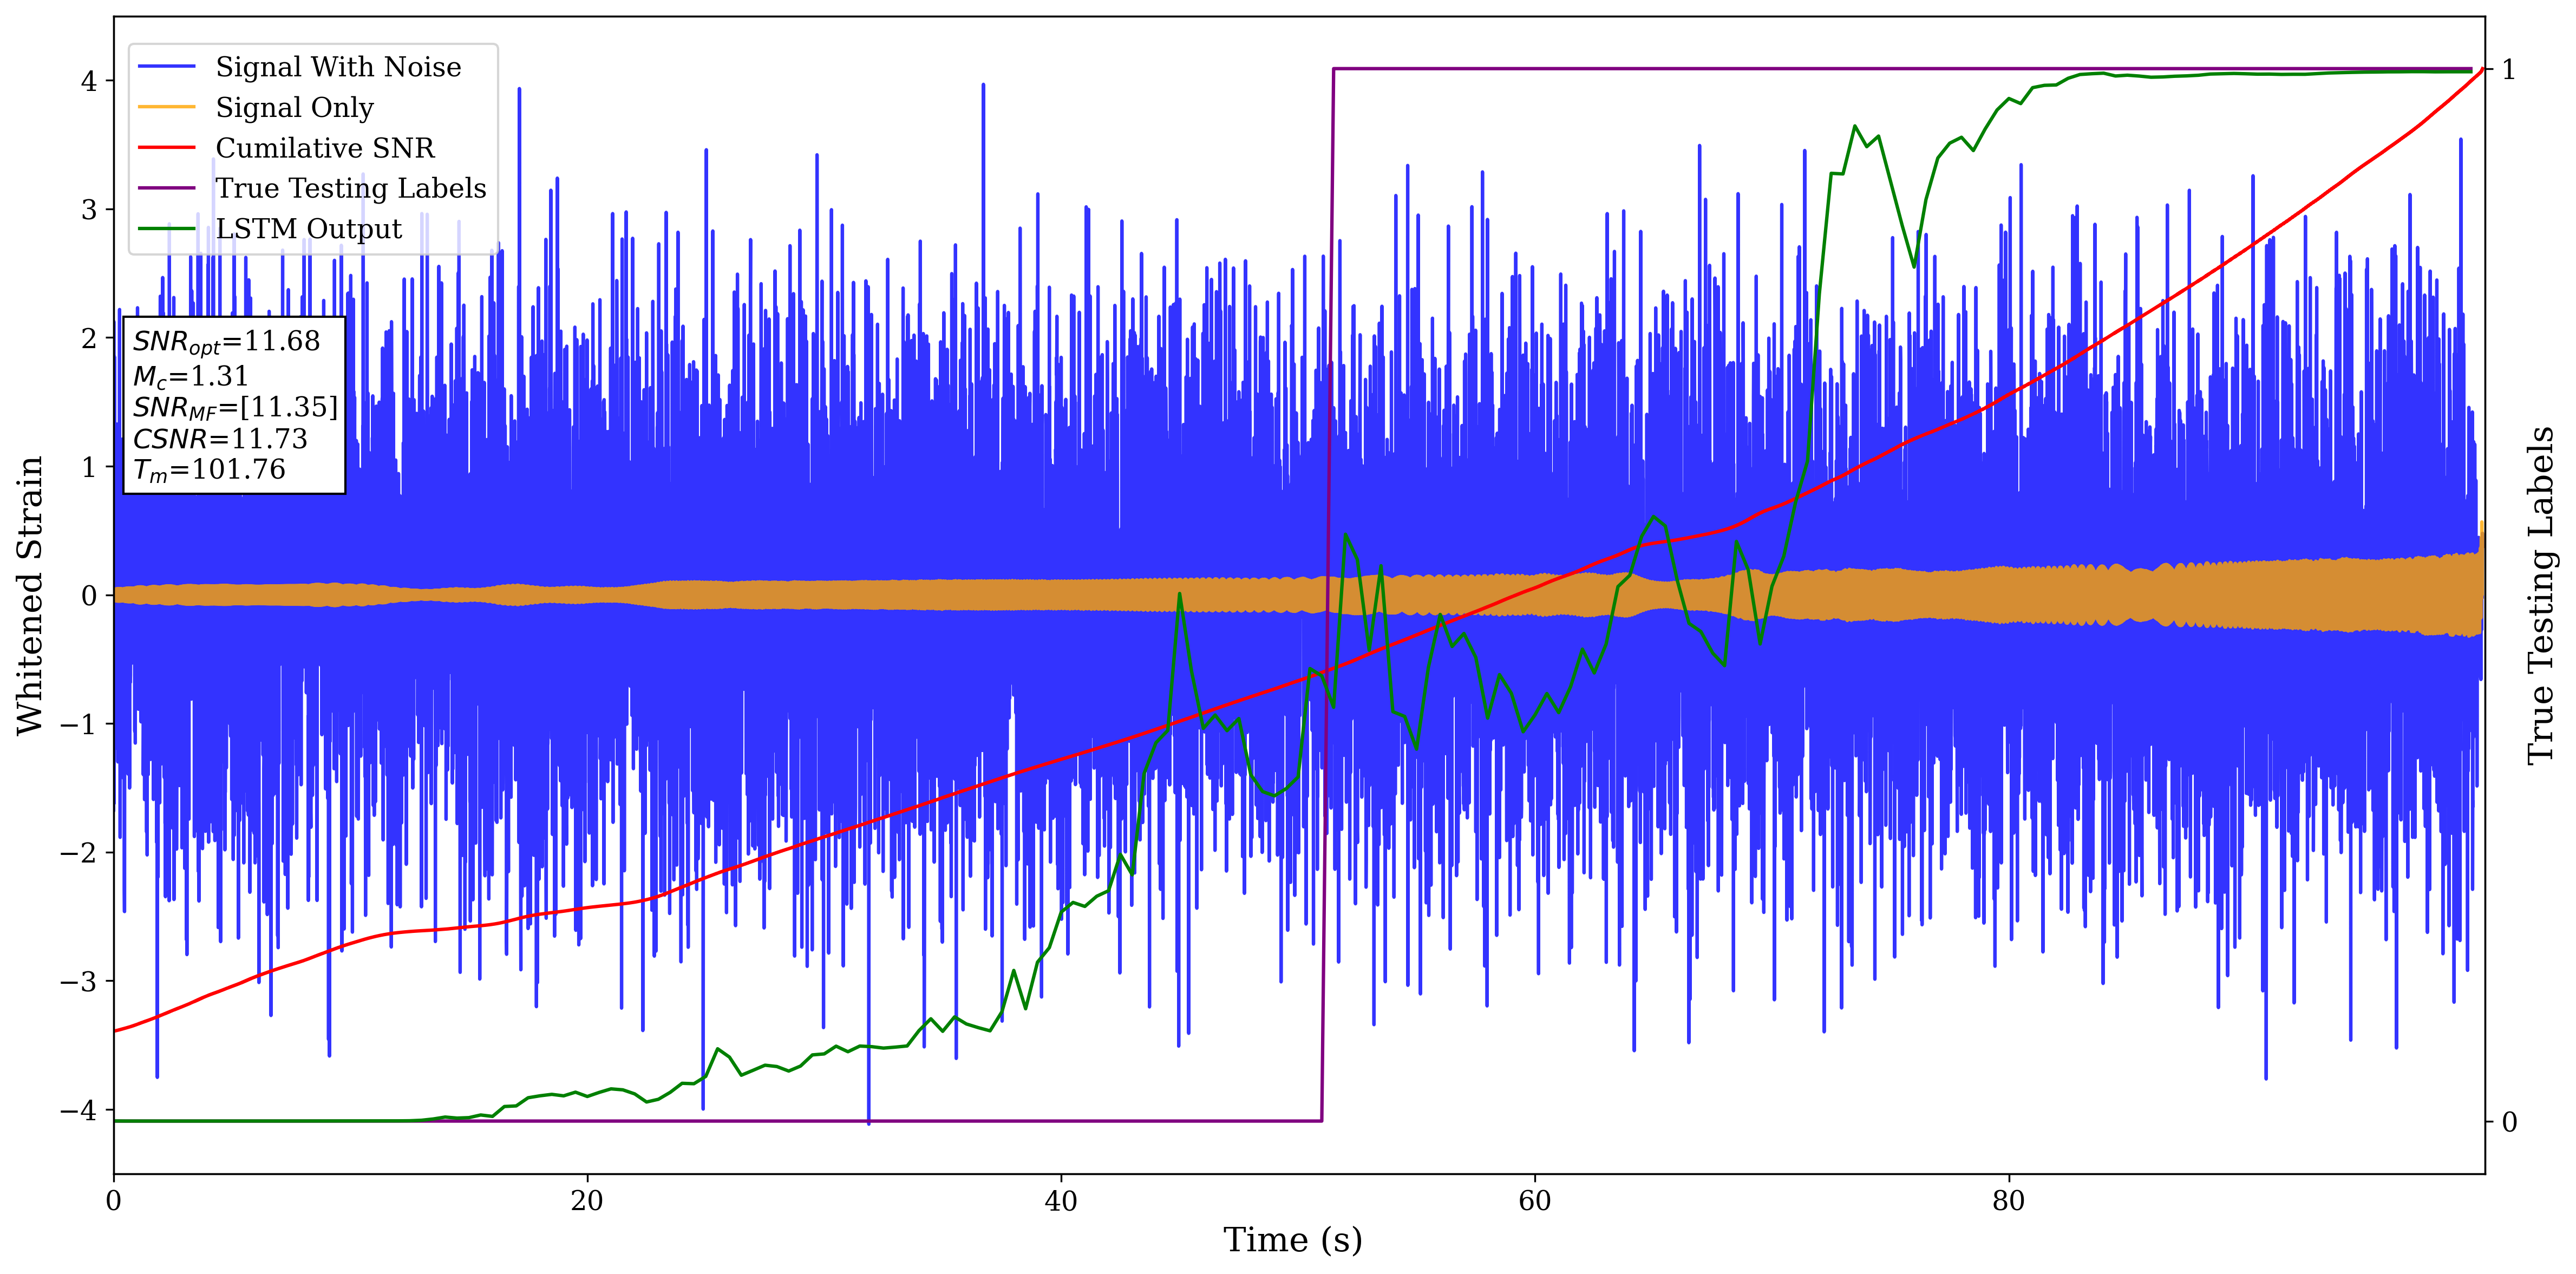Click the blue Signal With Noise legend line

pos(166,67)
